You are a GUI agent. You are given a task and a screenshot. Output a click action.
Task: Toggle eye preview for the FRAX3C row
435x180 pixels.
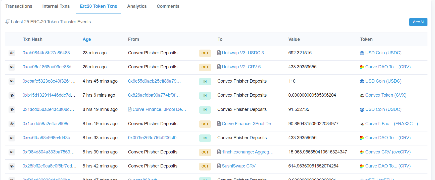(12, 124)
